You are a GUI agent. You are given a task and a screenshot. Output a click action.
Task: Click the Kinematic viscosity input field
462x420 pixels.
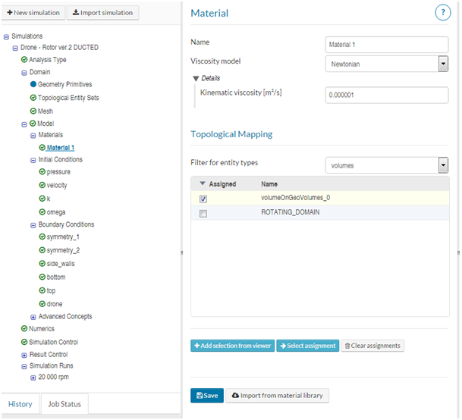[x=386, y=96]
